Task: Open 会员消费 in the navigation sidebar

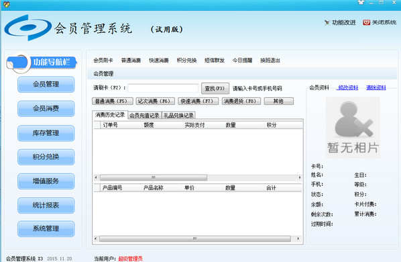Action: click(46, 109)
